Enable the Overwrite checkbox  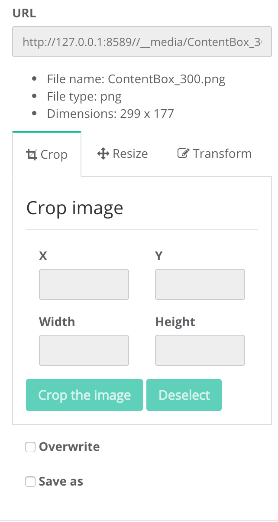(x=30, y=447)
